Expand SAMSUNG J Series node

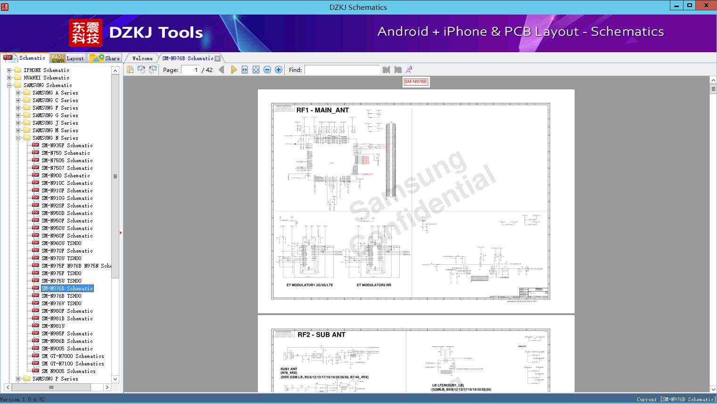point(18,123)
